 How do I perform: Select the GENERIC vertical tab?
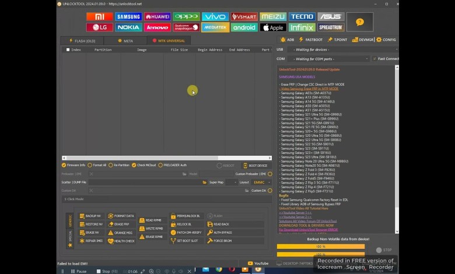pyautogui.click(x=70, y=221)
